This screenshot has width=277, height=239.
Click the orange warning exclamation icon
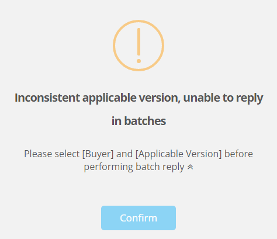(138, 46)
